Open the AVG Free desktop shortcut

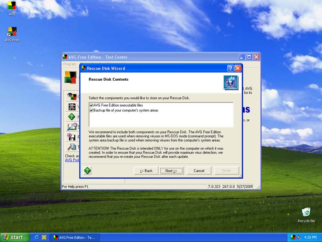tap(12, 32)
